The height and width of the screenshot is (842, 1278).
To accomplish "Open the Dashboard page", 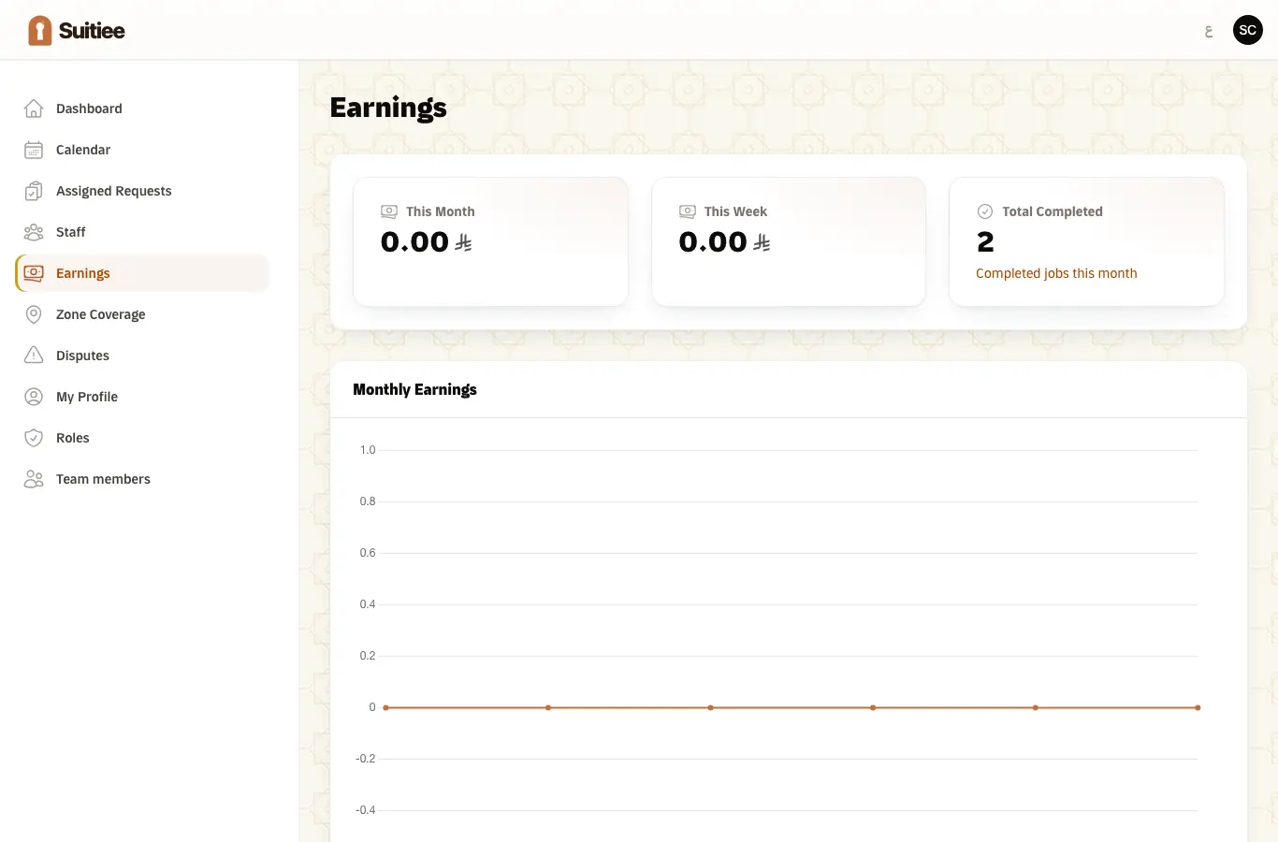I will (142, 109).
